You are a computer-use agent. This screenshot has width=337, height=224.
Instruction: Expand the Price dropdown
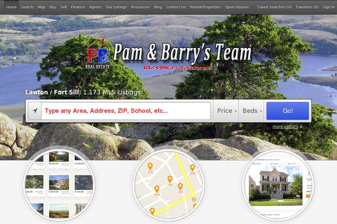click(x=226, y=111)
